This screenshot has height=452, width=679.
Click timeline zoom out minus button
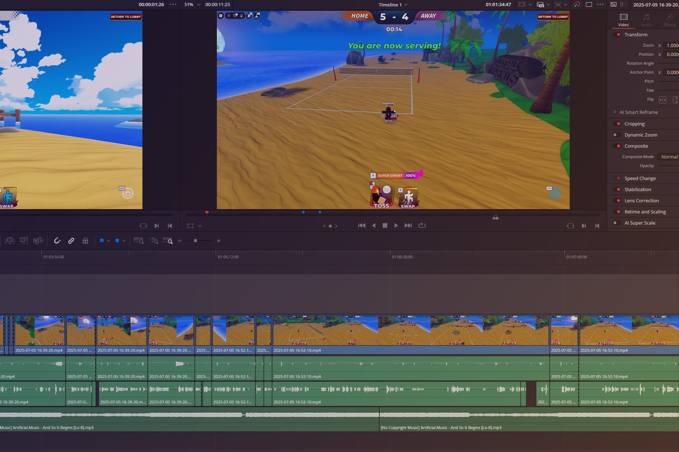[x=179, y=241]
